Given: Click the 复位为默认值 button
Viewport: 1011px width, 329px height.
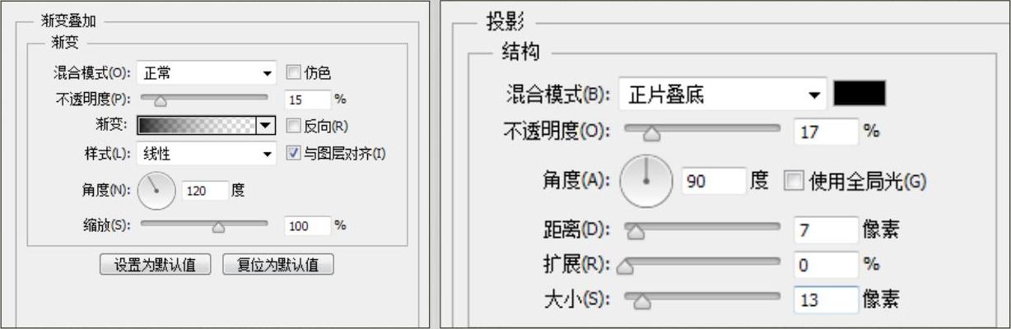Looking at the screenshot, I should [278, 265].
